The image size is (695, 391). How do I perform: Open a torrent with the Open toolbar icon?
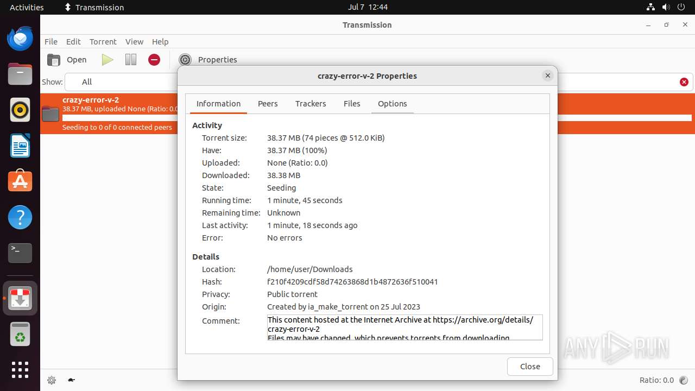(54, 60)
